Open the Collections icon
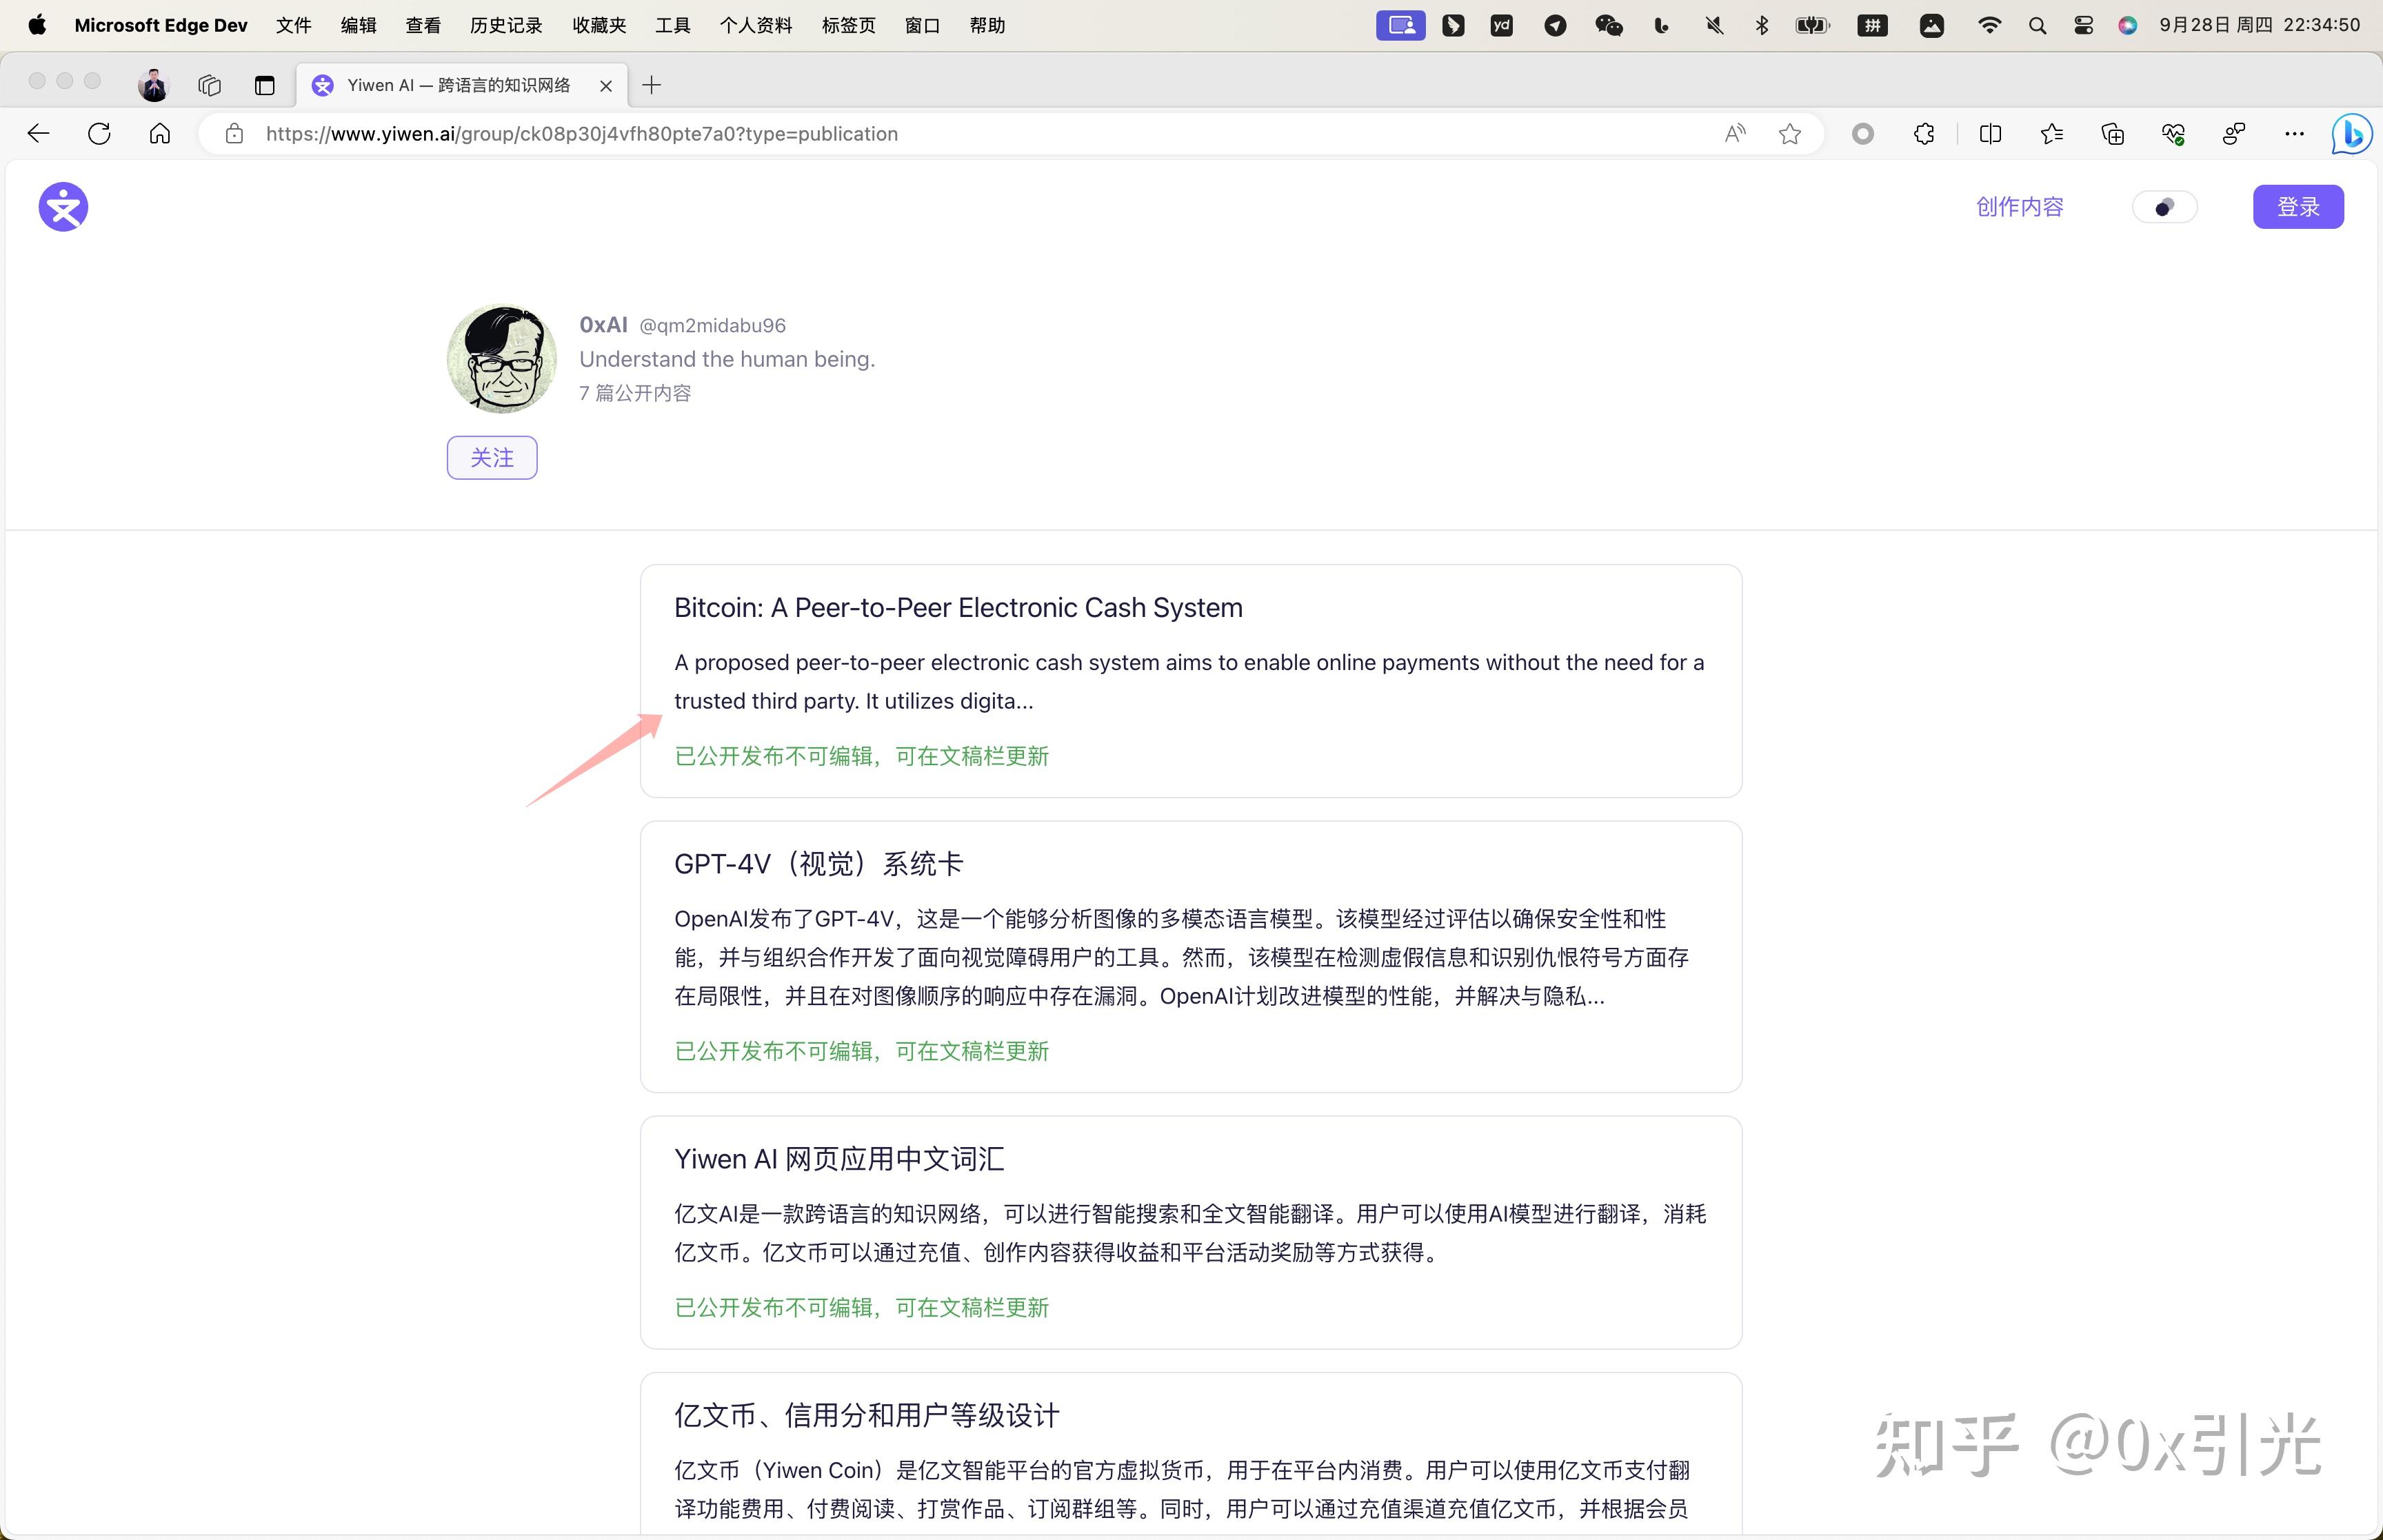2383x1540 pixels. pyautogui.click(x=2113, y=134)
